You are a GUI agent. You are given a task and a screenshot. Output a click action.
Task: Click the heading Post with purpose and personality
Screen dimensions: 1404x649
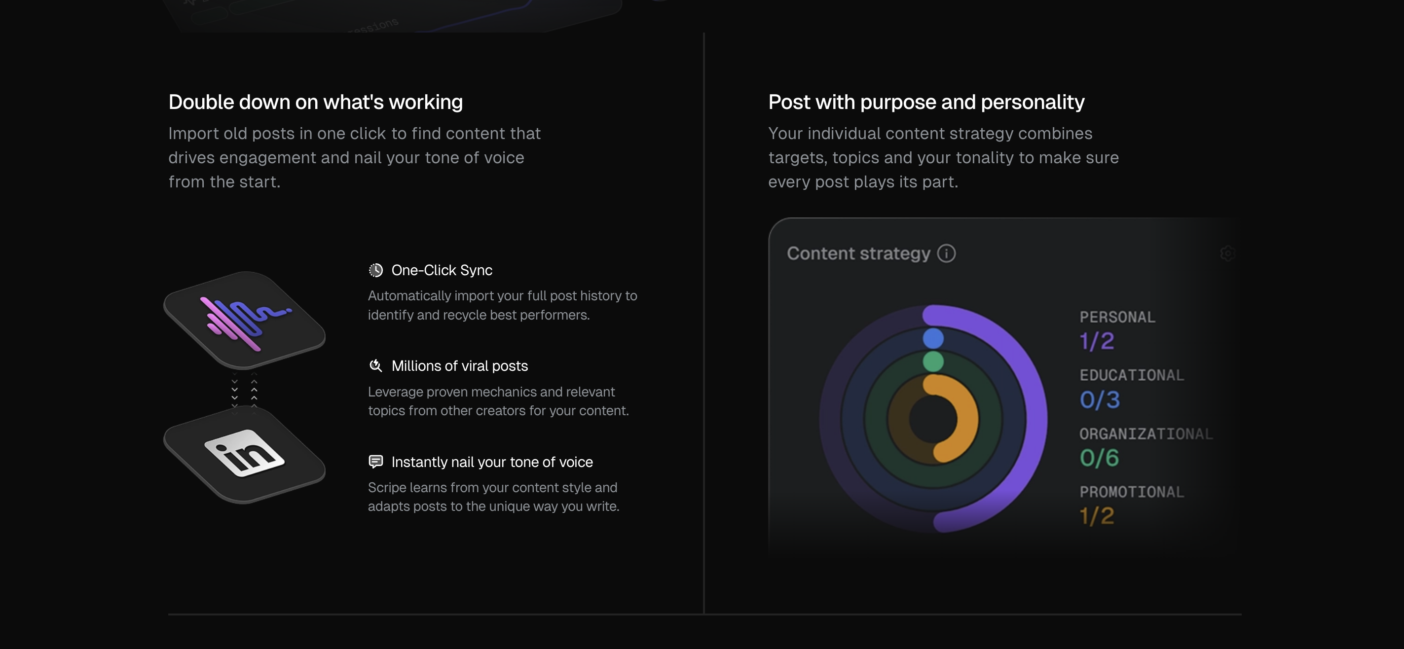[926, 102]
